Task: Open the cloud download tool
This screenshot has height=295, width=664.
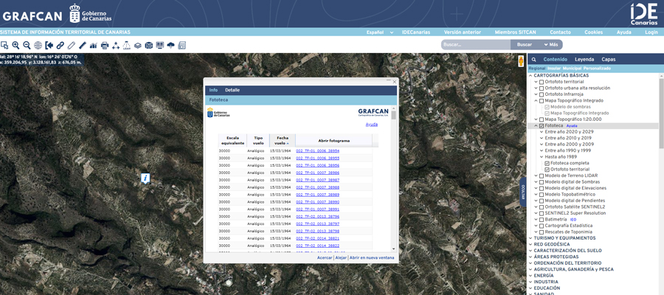Action: (x=171, y=45)
